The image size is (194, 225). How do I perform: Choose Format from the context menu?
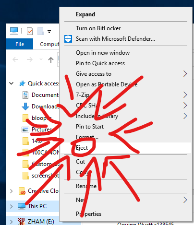pos(87,137)
